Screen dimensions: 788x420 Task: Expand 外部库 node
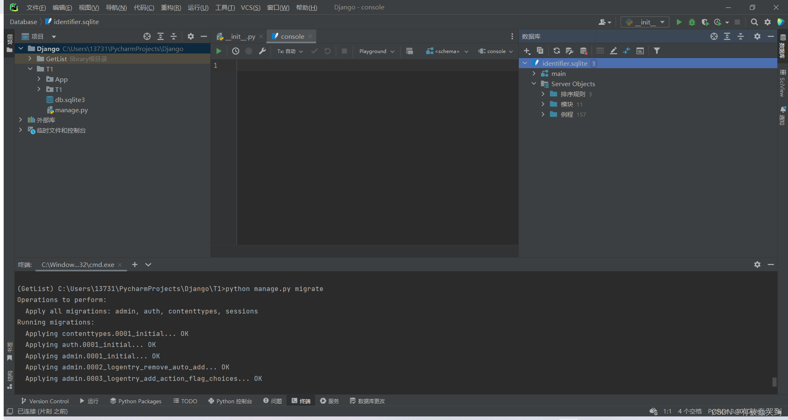point(20,120)
